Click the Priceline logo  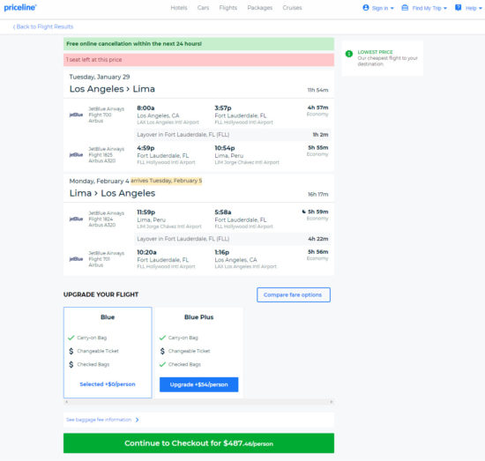(20, 7)
